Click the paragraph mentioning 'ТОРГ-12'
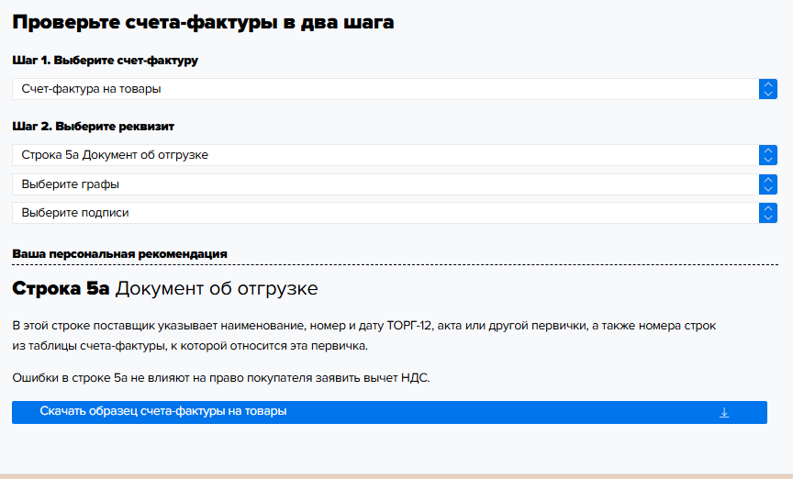The width and height of the screenshot is (793, 479). point(364,336)
